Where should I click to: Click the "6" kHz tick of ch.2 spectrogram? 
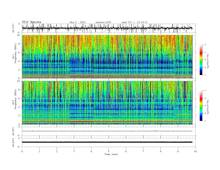click(x=19, y=98)
